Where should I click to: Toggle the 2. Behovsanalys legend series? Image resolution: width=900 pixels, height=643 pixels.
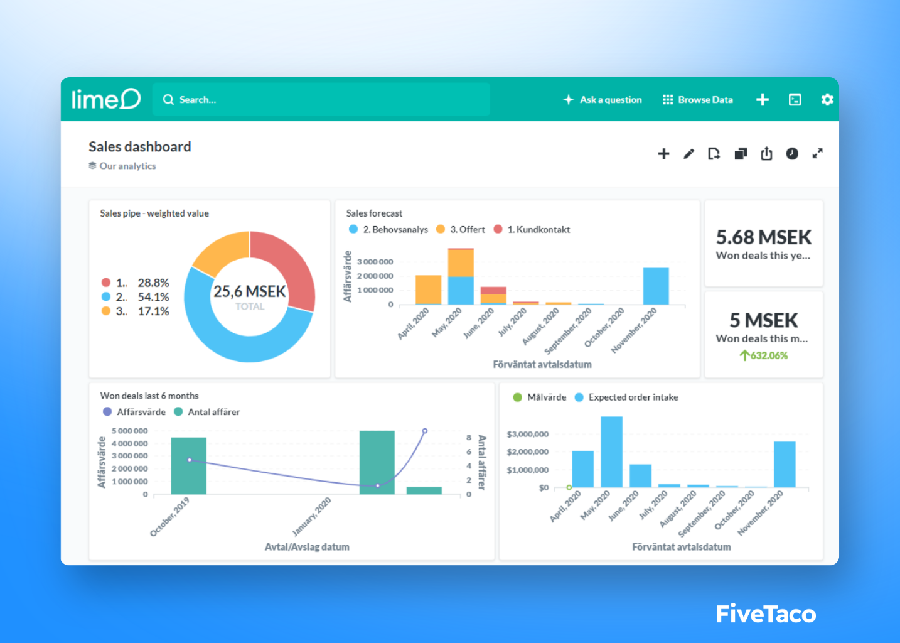388,229
